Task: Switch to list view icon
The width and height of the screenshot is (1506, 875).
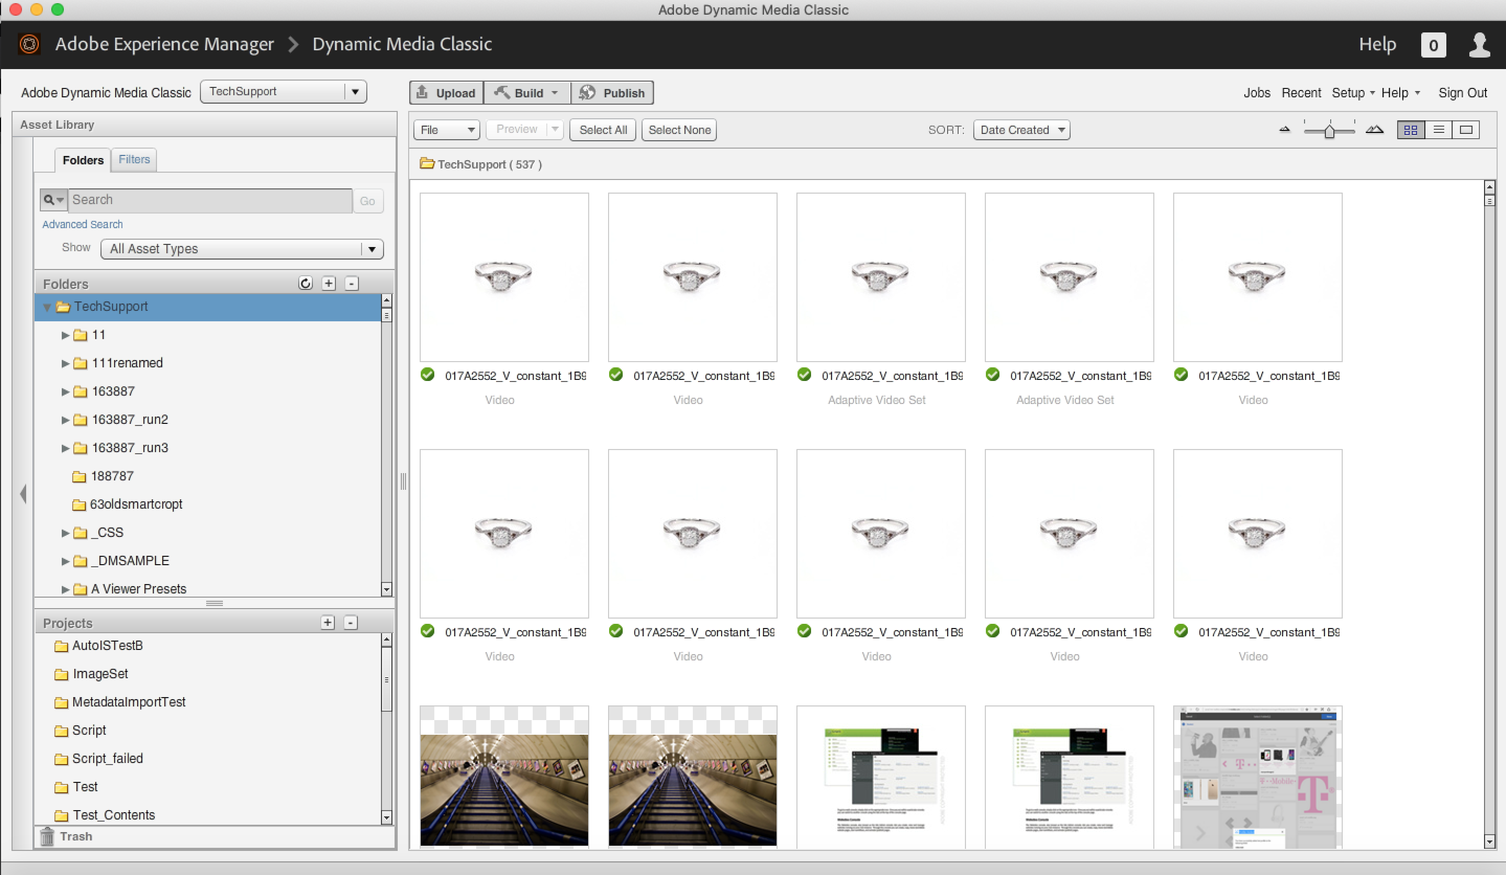Action: (1438, 130)
